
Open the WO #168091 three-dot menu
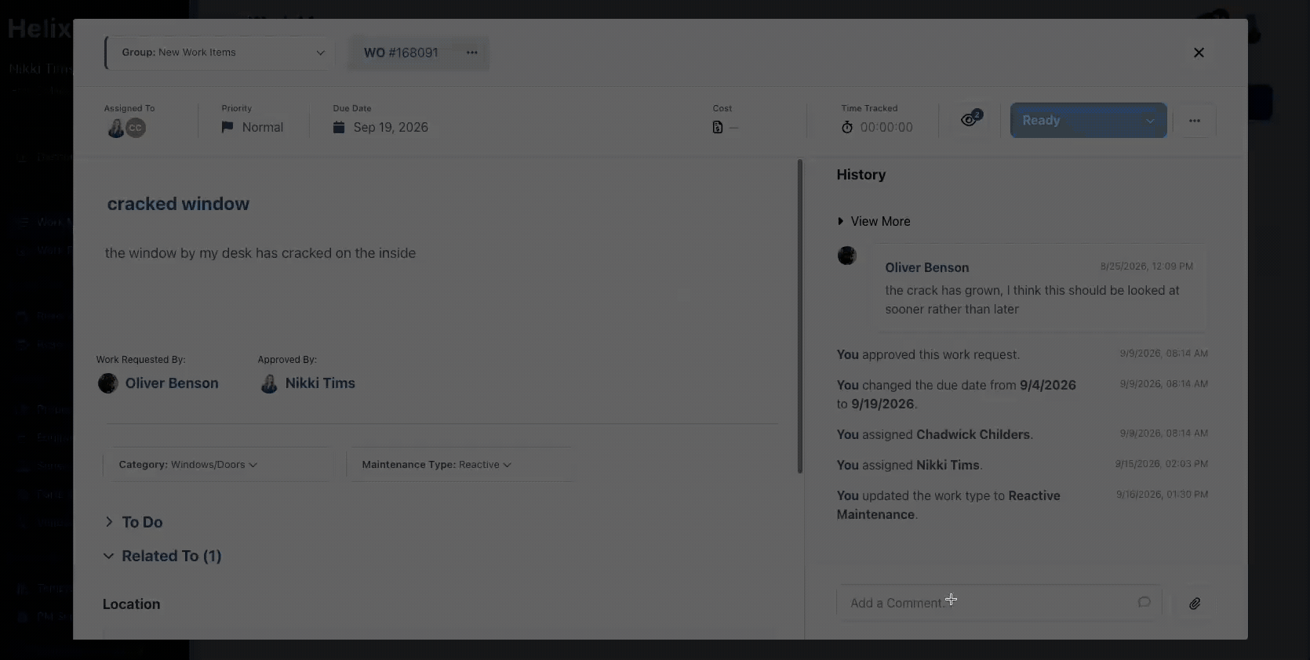[472, 53]
